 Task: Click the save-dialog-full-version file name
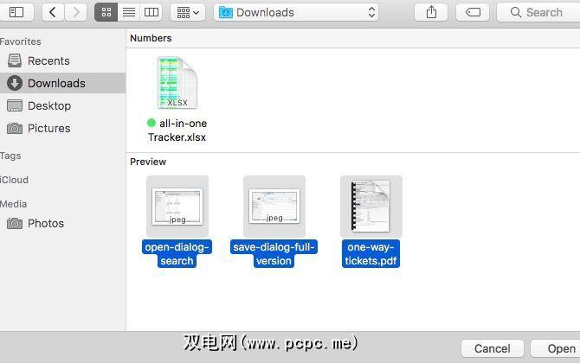pyautogui.click(x=274, y=254)
